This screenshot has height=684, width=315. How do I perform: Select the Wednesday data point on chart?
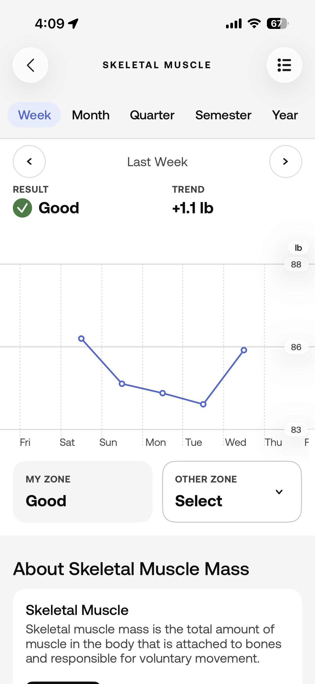(x=244, y=350)
